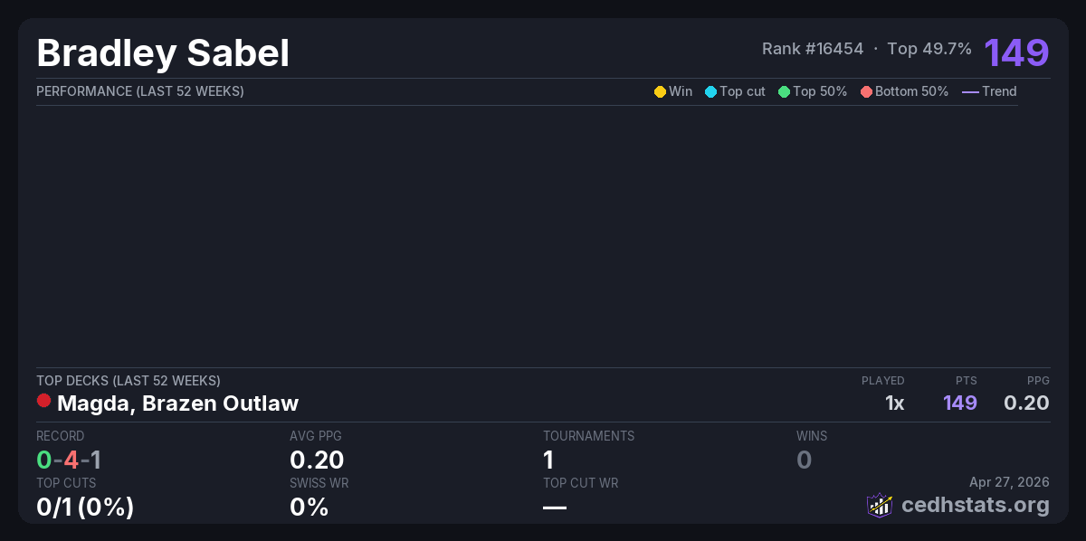Viewport: 1086px width, 541px height.
Task: Click the Apr 27, 2026 date
Action: (x=1009, y=483)
